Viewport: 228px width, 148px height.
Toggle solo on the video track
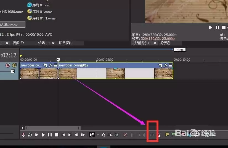14,65
